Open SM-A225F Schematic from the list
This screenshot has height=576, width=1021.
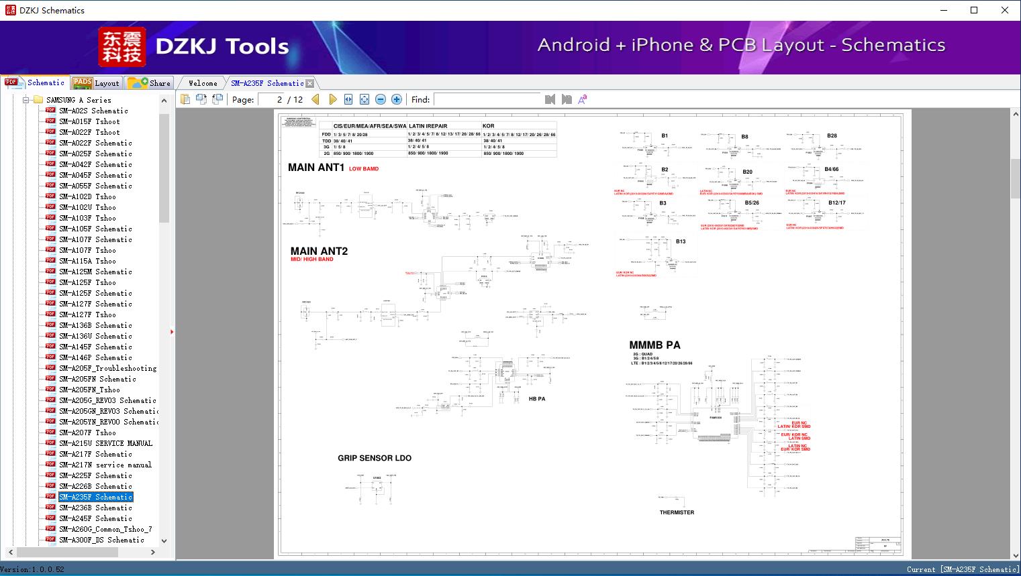[x=96, y=475]
